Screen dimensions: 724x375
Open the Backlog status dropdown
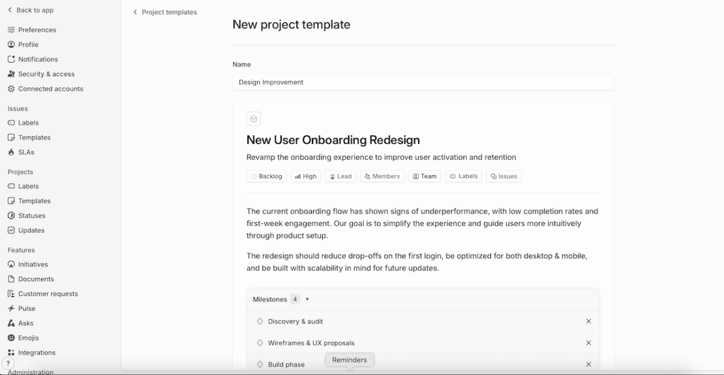click(267, 176)
